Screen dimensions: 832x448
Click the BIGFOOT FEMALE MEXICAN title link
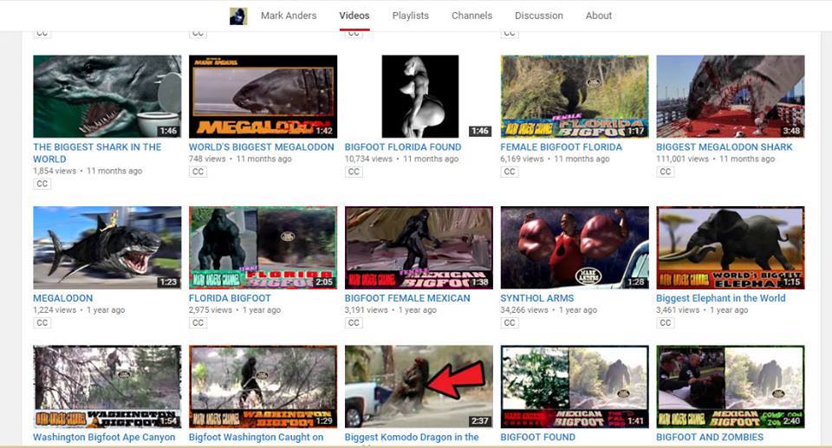(406, 298)
